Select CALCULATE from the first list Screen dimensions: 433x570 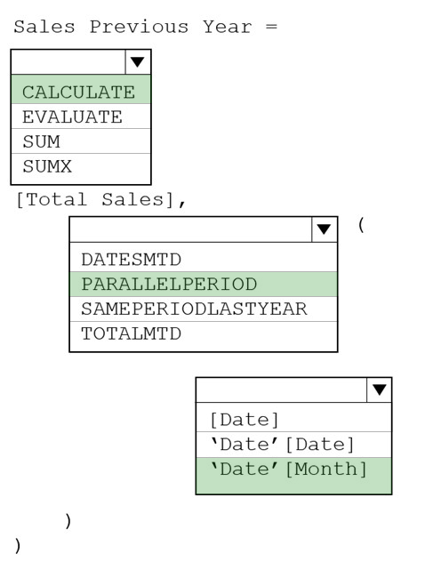tap(81, 90)
